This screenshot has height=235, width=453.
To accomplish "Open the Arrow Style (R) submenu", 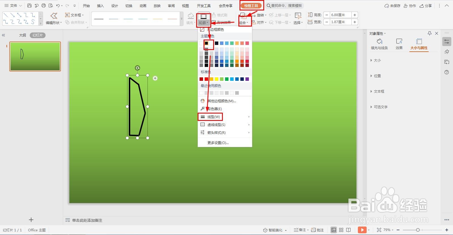I will [x=225, y=132].
